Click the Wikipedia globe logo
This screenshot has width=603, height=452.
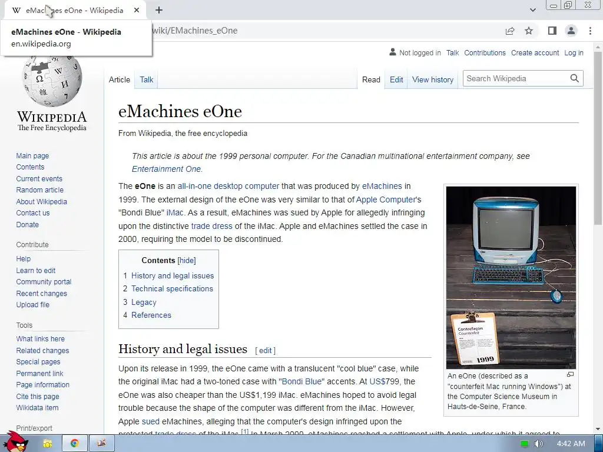pos(52,81)
